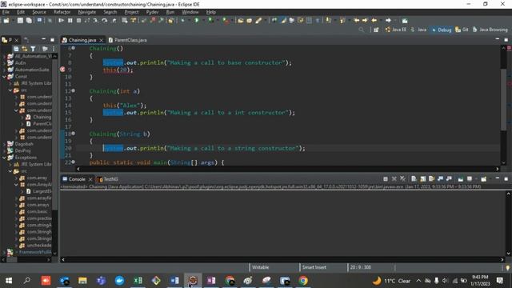Open the Package Explorer view menu (three dots)
The width and height of the screenshot is (512, 288).
[54, 49]
